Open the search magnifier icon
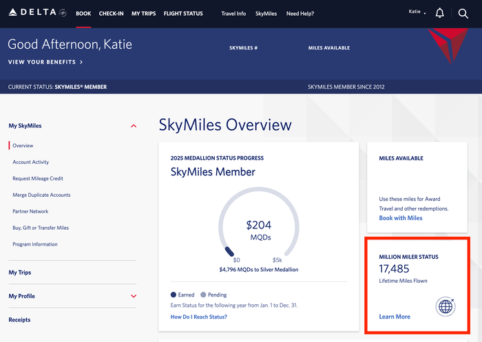The height and width of the screenshot is (342, 482). pyautogui.click(x=463, y=14)
